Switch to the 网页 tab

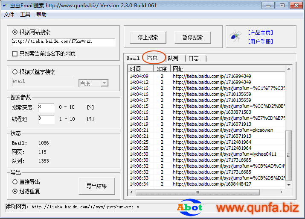coord(153,57)
